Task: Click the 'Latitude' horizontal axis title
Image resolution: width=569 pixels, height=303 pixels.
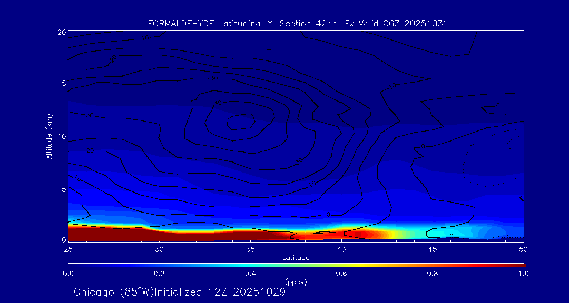Action: (x=296, y=258)
